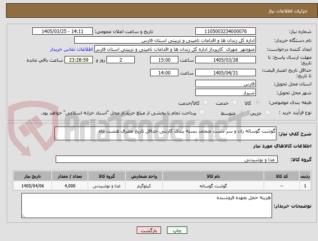Select the کالا radio button
The width and height of the screenshot is (318, 241).
tap(257, 102)
